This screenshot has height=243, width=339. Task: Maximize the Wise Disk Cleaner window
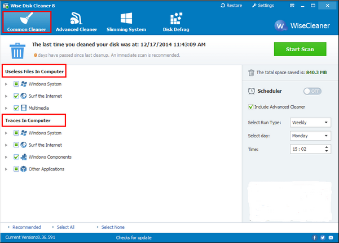point(313,6)
